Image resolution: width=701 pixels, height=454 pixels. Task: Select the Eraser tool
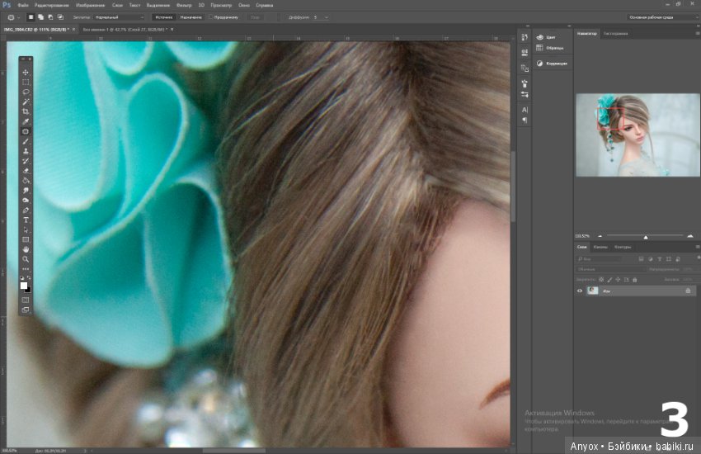26,171
